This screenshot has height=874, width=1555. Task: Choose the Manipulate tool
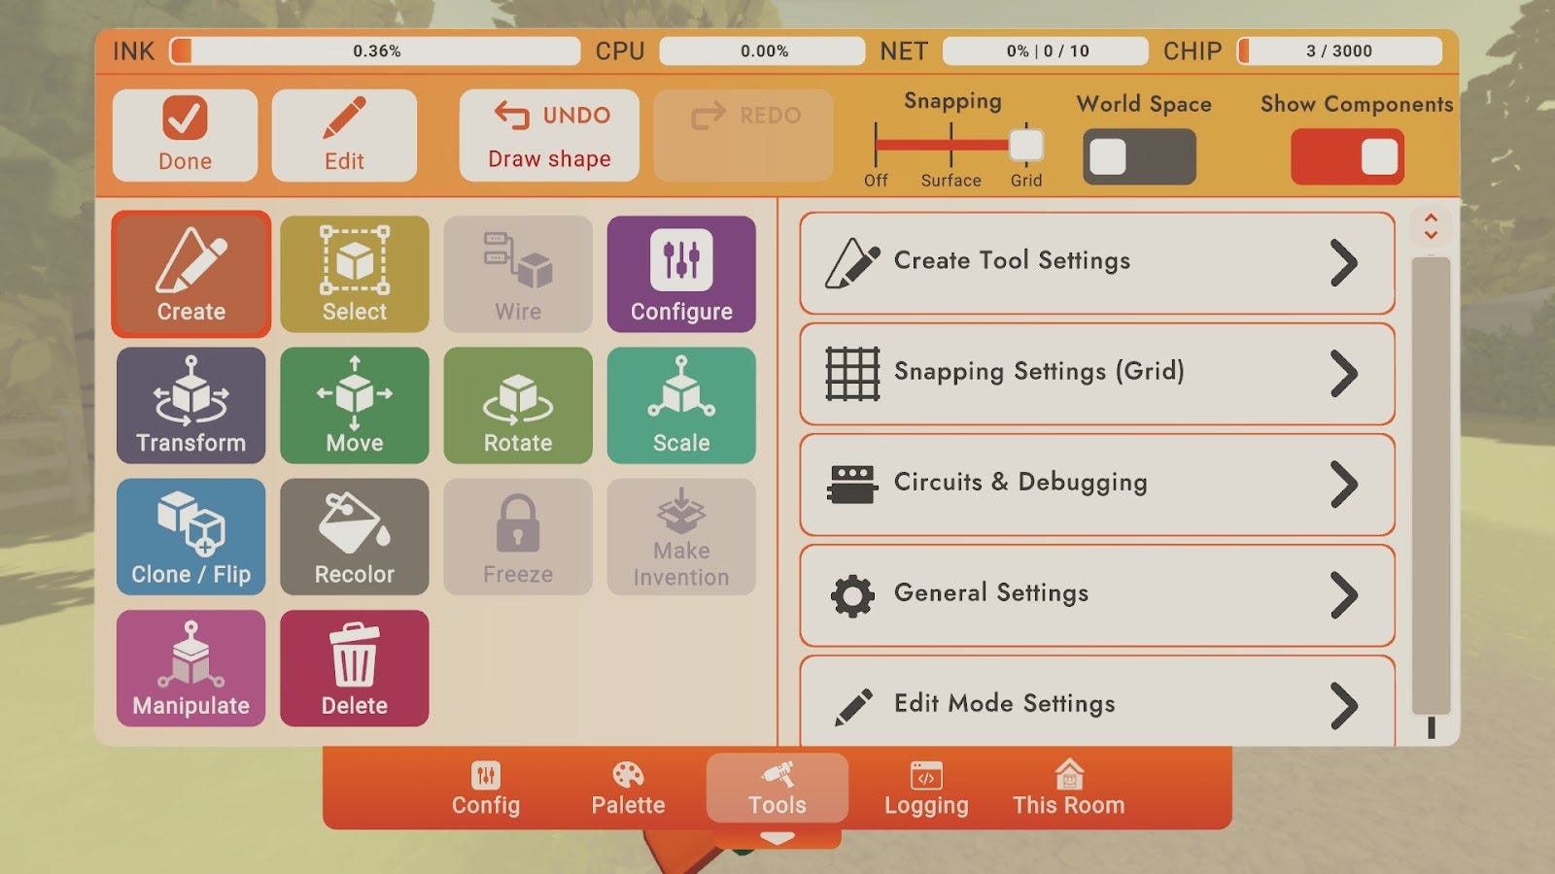tap(190, 668)
